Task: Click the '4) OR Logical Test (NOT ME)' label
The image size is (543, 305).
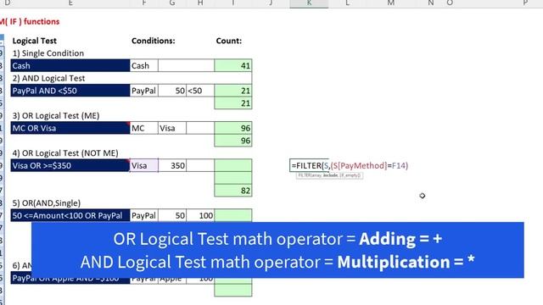Action: [x=65, y=152]
